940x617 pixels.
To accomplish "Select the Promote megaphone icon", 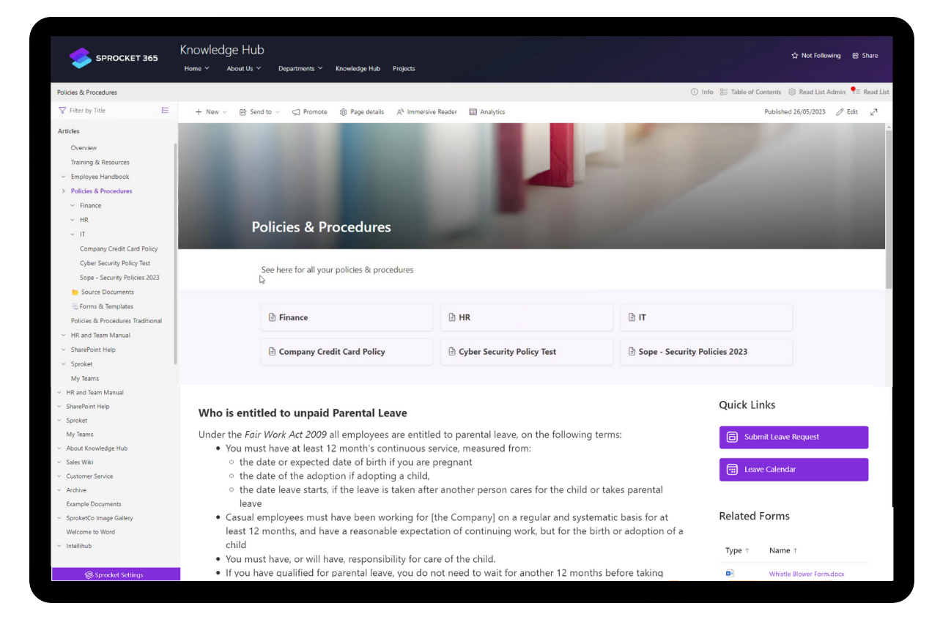I will click(296, 111).
